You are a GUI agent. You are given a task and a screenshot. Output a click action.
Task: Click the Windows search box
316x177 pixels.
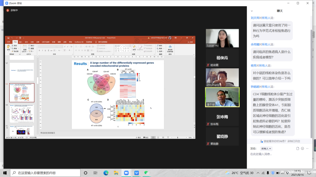(45, 173)
